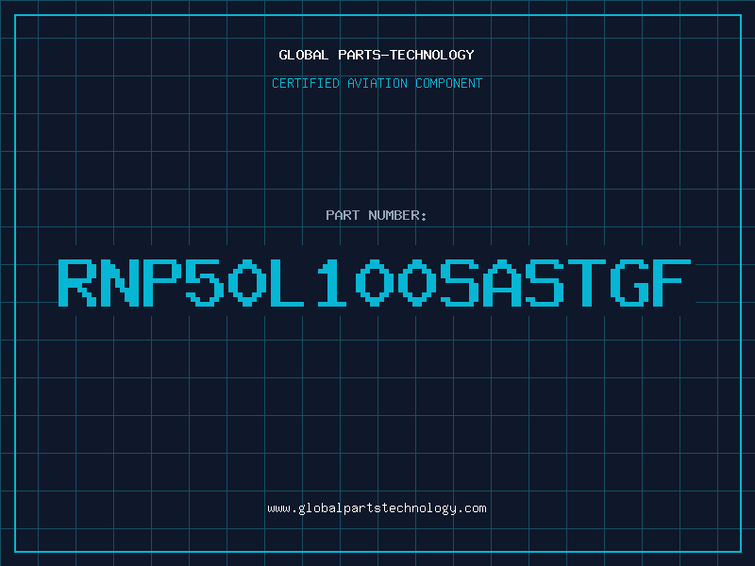The width and height of the screenshot is (755, 566).
Task: Click the final letter F of the part number
Action: [672, 282]
